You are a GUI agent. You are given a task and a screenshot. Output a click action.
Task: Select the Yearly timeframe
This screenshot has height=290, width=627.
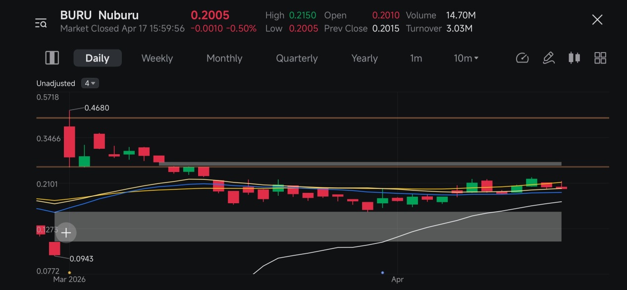pyautogui.click(x=365, y=58)
